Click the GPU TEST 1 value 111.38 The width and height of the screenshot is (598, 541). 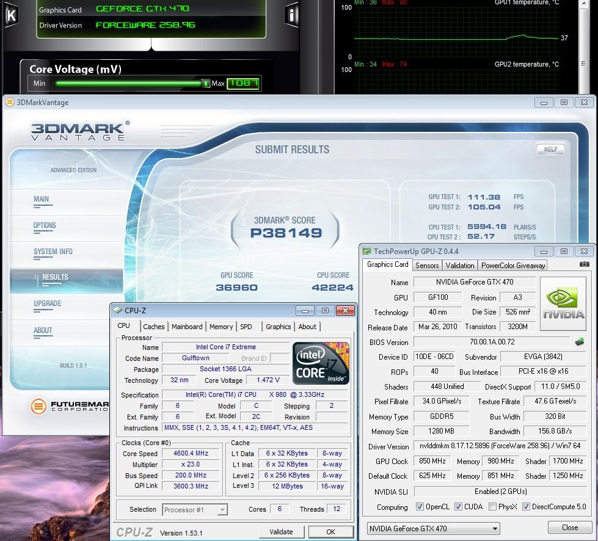tap(484, 197)
